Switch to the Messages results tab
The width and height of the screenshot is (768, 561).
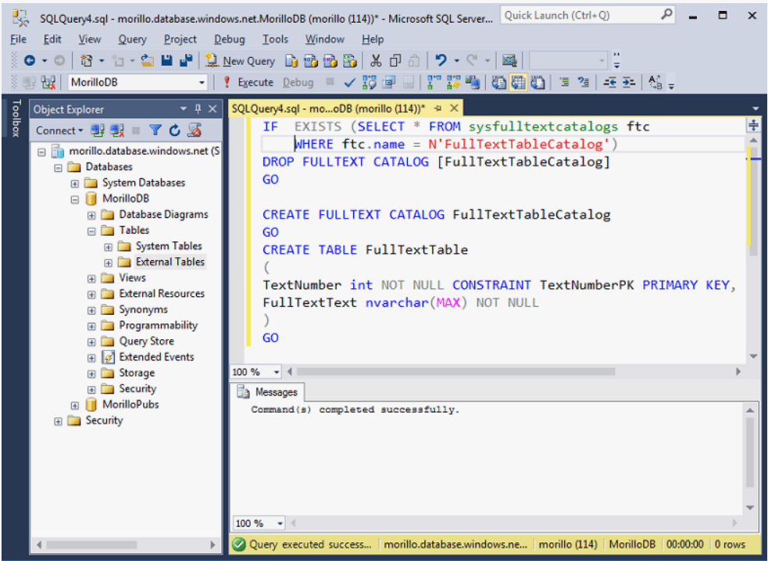[268, 392]
